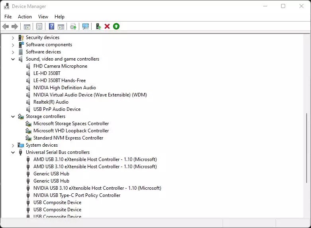Expand the System devices category
Image resolution: width=311 pixels, height=228 pixels.
point(13,145)
